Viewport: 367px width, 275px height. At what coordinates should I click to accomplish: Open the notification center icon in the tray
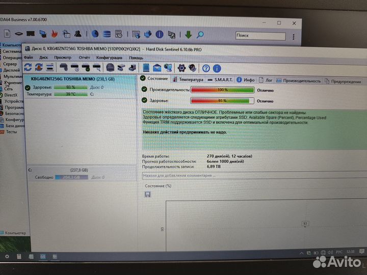pos(362,252)
